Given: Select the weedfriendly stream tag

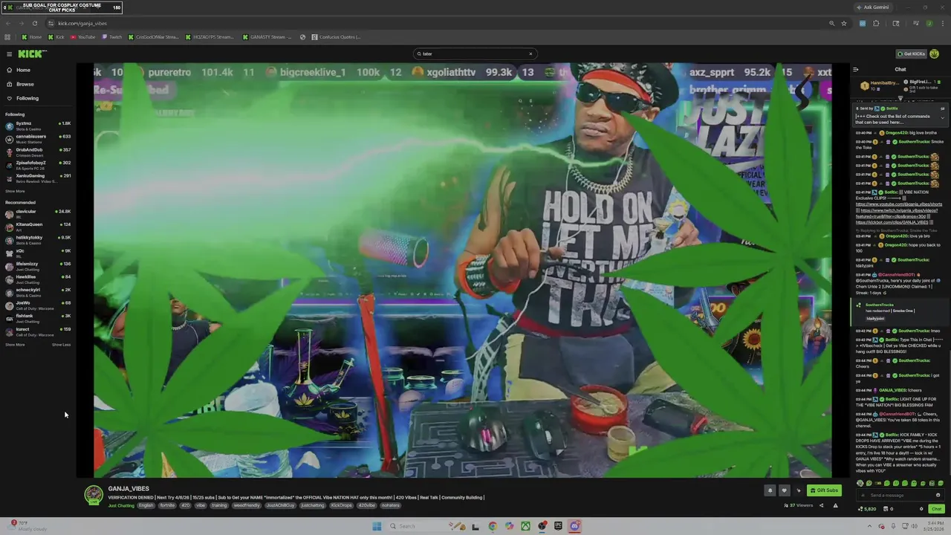Looking at the screenshot, I should (x=247, y=505).
